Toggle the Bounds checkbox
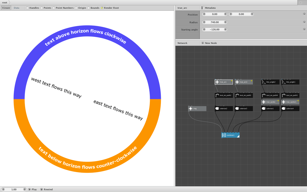The height and width of the screenshot is (192, 307). [x=88, y=8]
